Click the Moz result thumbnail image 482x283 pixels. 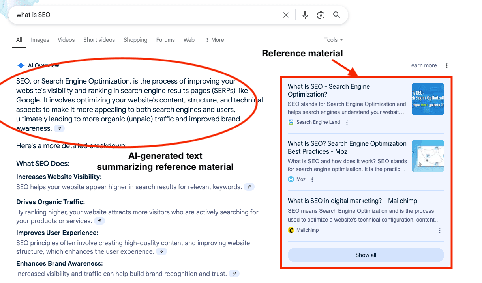pos(428,156)
